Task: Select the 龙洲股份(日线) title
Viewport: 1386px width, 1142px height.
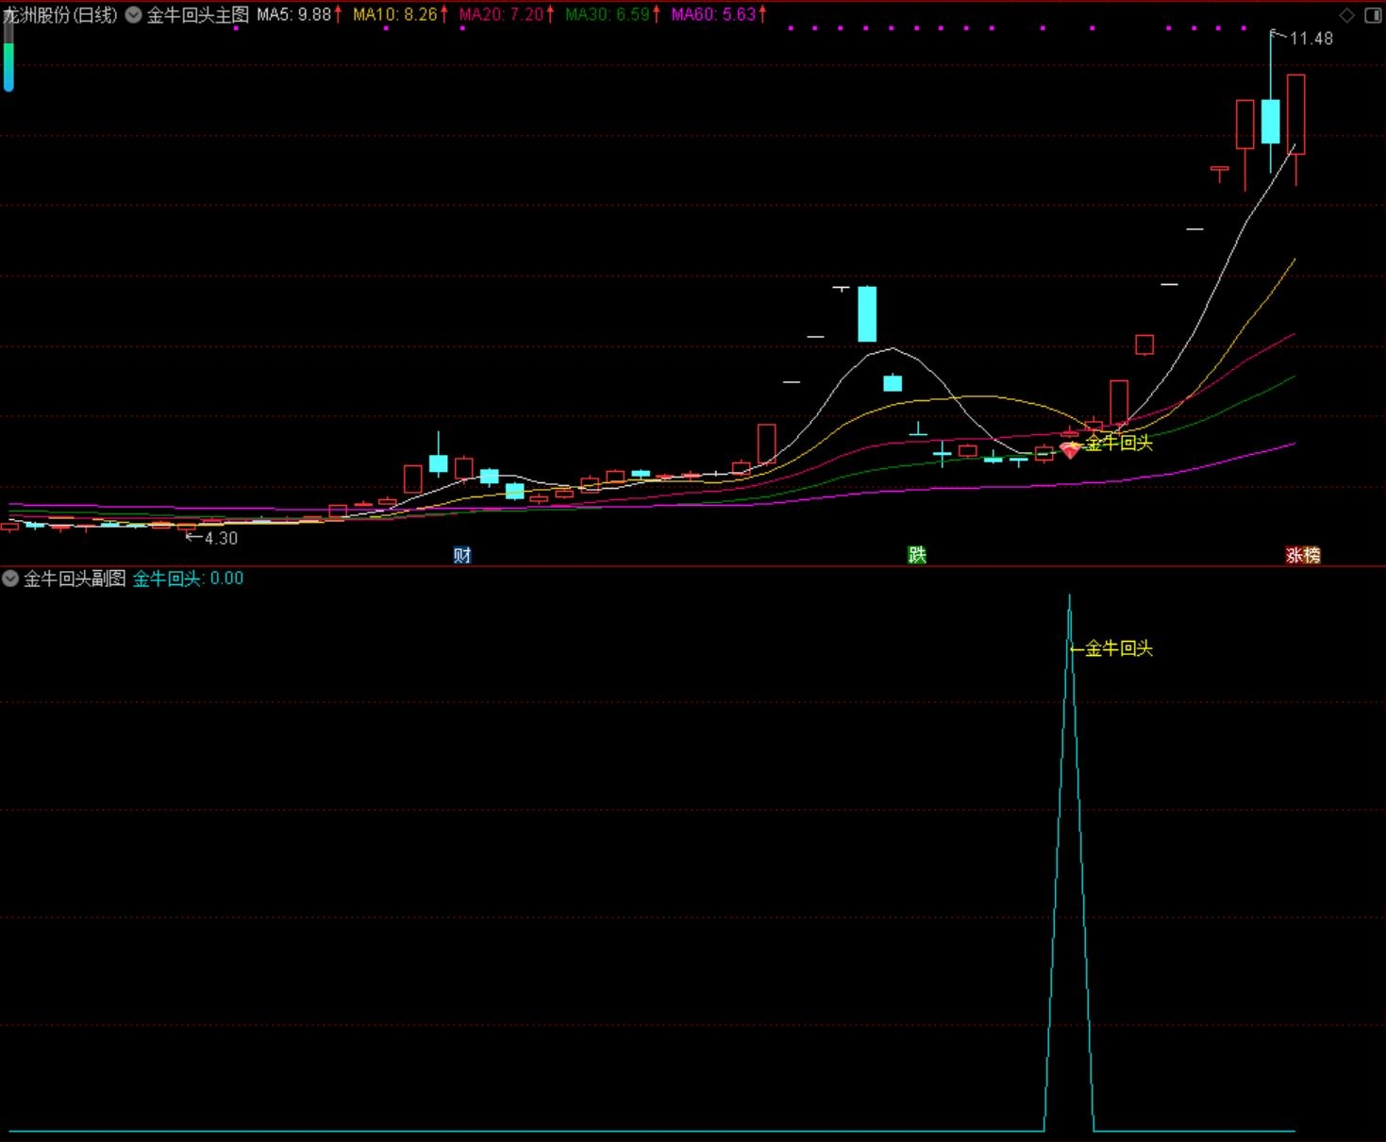Action: [x=60, y=15]
